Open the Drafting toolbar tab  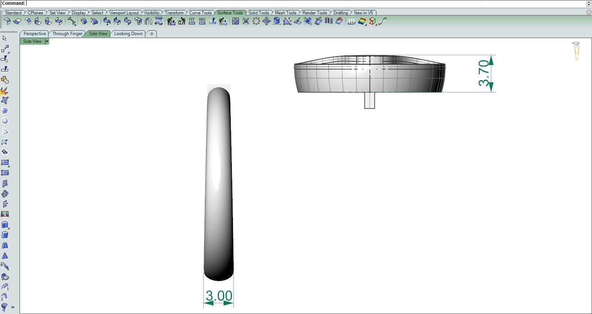[341, 13]
